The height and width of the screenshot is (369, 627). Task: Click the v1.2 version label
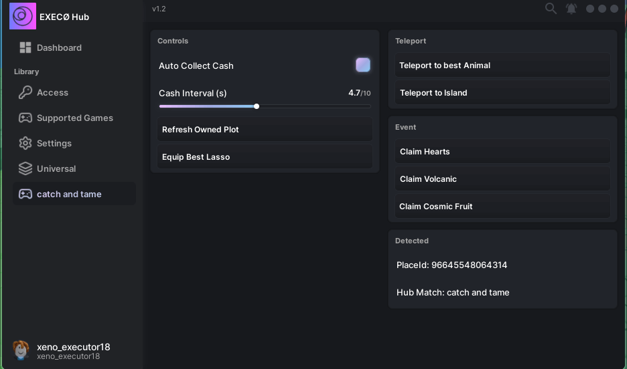(159, 9)
